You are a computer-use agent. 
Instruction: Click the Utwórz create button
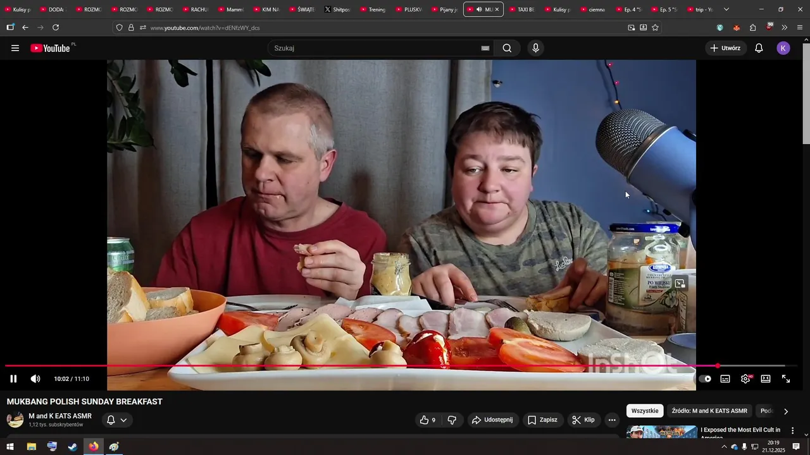click(725, 48)
